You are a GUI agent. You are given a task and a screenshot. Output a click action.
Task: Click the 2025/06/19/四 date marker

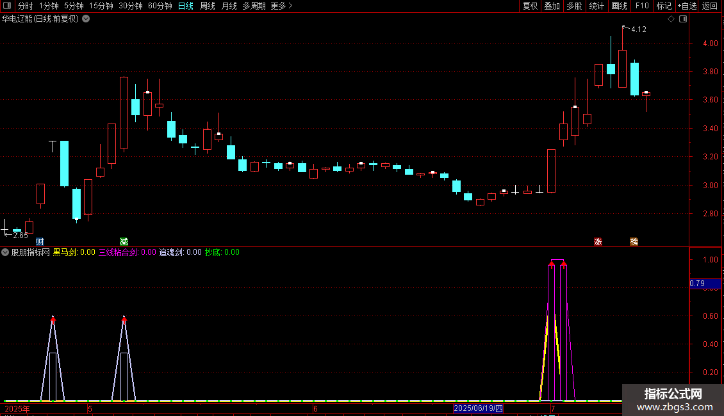tap(478, 408)
